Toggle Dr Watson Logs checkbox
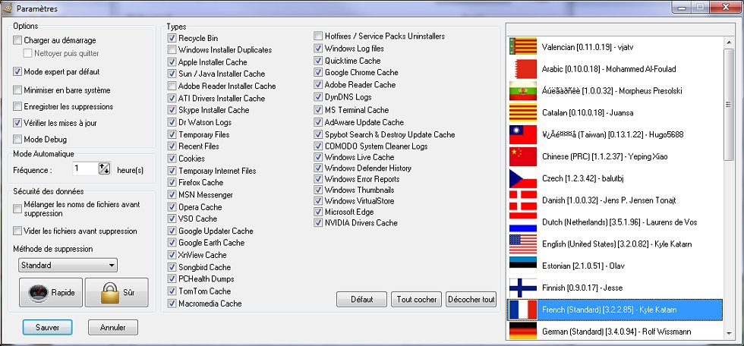744x346 pixels. [x=172, y=122]
